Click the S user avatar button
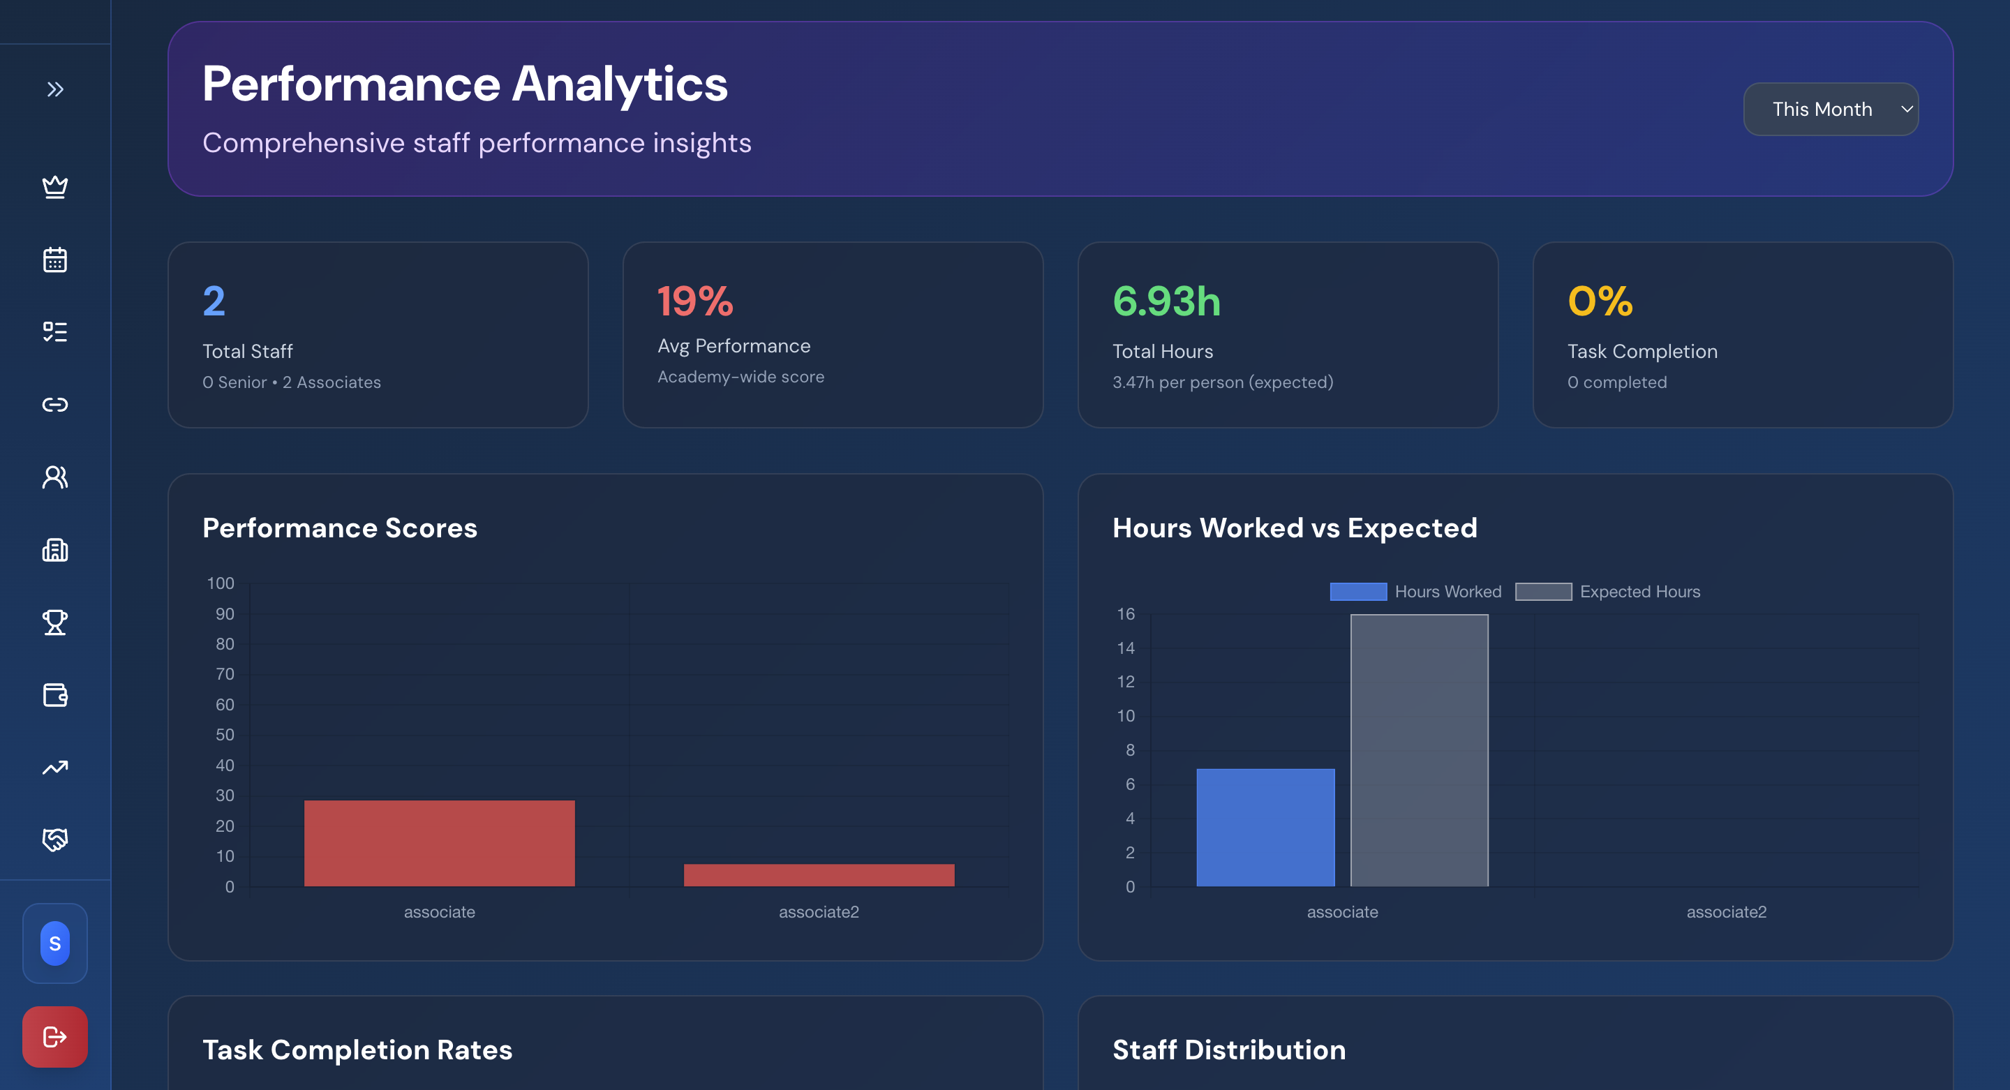Screen dimensions: 2010x1090 (54, 943)
